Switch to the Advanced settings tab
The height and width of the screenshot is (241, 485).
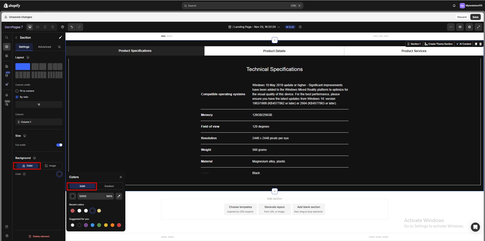coord(45,47)
